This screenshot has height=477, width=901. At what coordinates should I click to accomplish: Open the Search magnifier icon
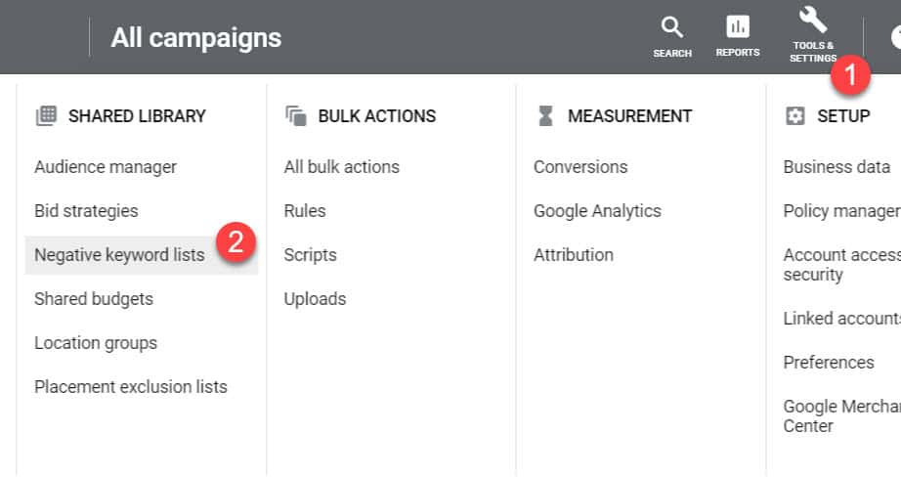671,27
